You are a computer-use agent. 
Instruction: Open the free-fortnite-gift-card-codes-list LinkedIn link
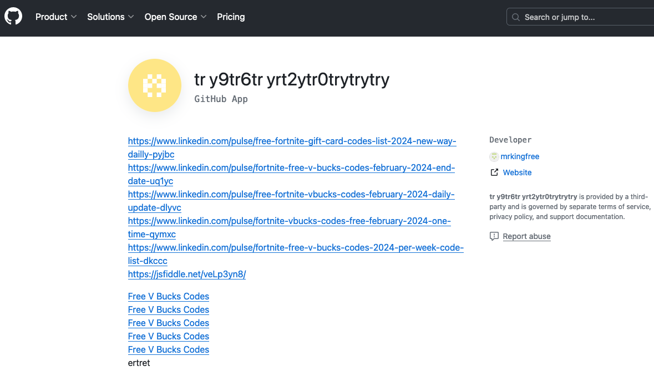click(x=292, y=148)
